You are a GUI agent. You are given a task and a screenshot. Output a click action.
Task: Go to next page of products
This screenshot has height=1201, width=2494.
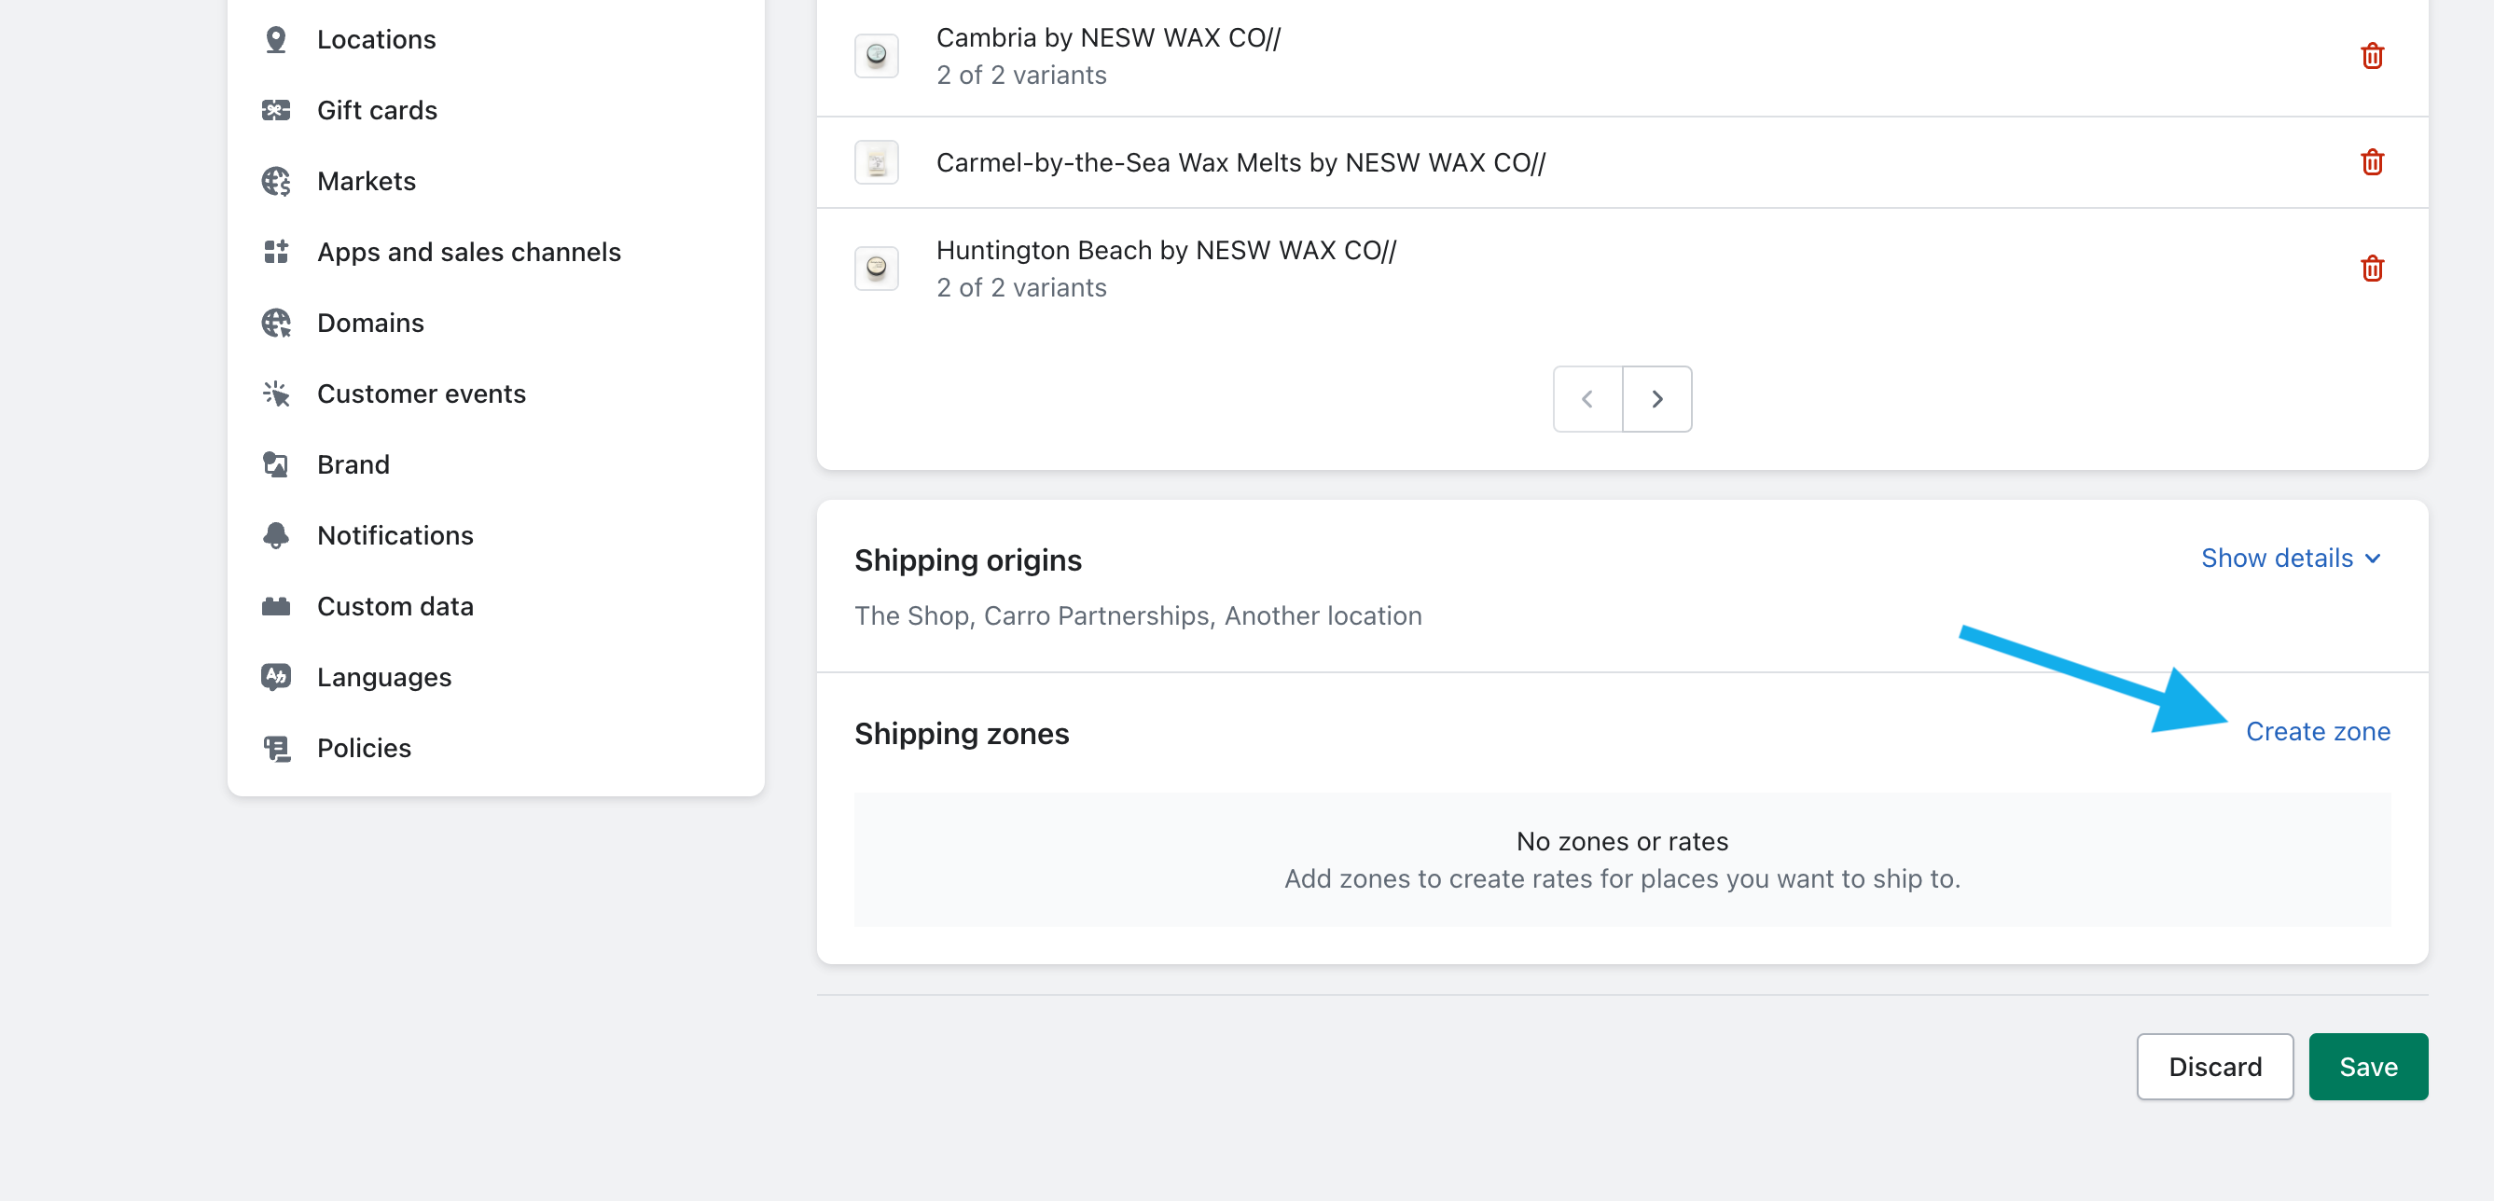[x=1656, y=399]
